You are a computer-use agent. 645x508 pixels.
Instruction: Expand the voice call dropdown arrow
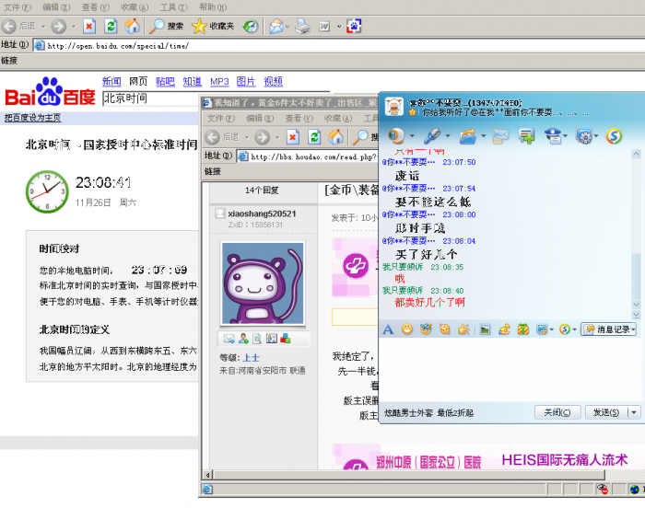(448, 135)
